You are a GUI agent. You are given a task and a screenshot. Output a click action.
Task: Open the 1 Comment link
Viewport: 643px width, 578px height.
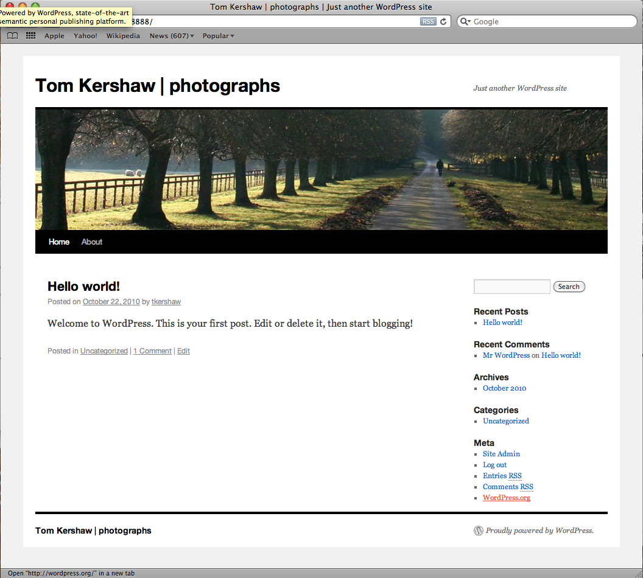(x=152, y=351)
